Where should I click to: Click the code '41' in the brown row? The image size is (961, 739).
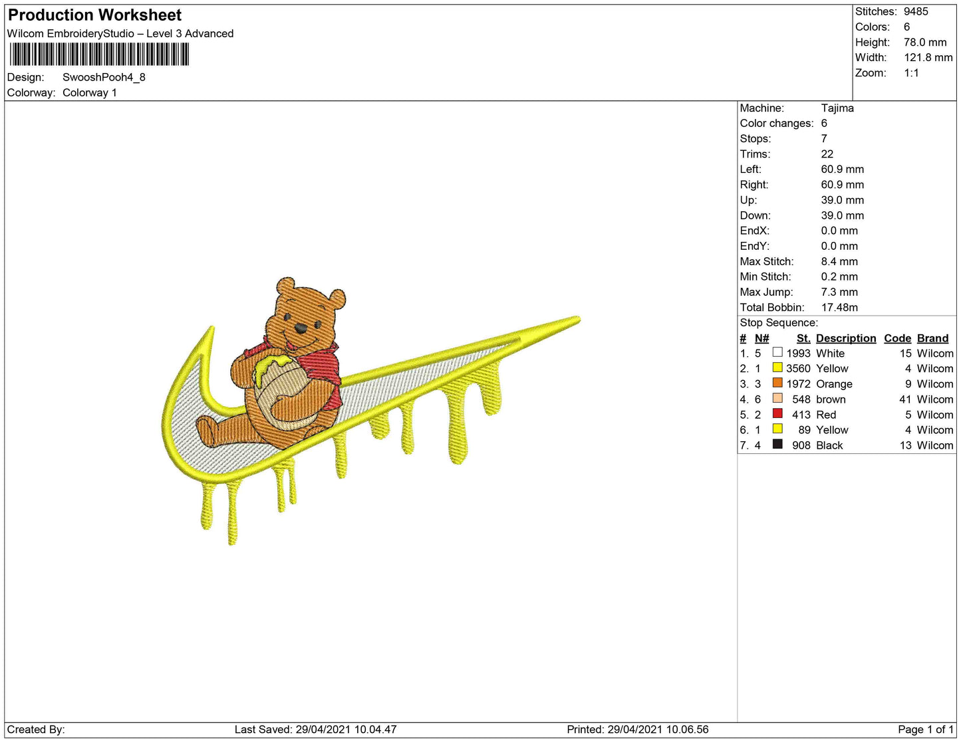coord(905,399)
